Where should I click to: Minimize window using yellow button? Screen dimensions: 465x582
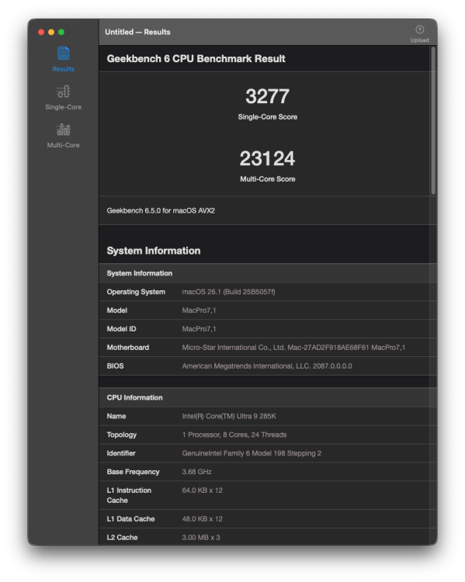point(51,33)
